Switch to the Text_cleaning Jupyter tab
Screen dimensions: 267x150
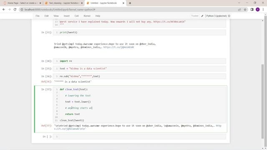64,3
